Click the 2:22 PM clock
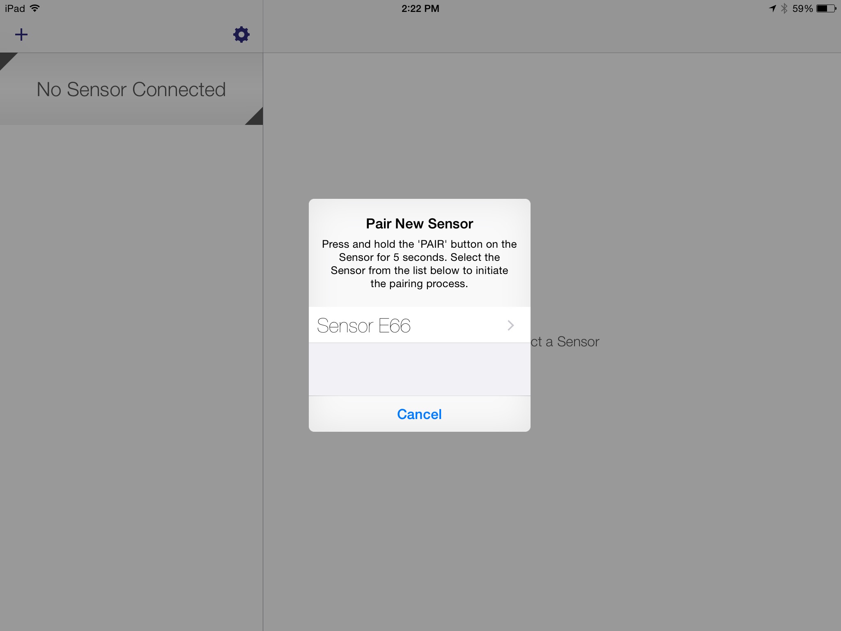This screenshot has height=631, width=841. pos(420,8)
